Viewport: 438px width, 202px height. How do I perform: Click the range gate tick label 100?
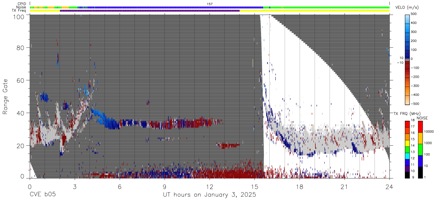click(20, 16)
